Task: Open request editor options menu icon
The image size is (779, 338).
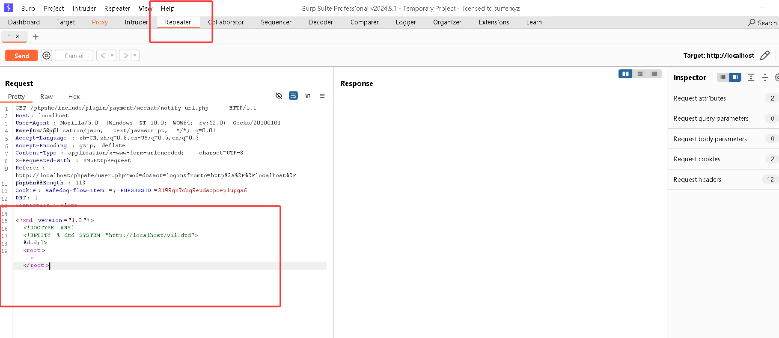Action: pyautogui.click(x=322, y=96)
